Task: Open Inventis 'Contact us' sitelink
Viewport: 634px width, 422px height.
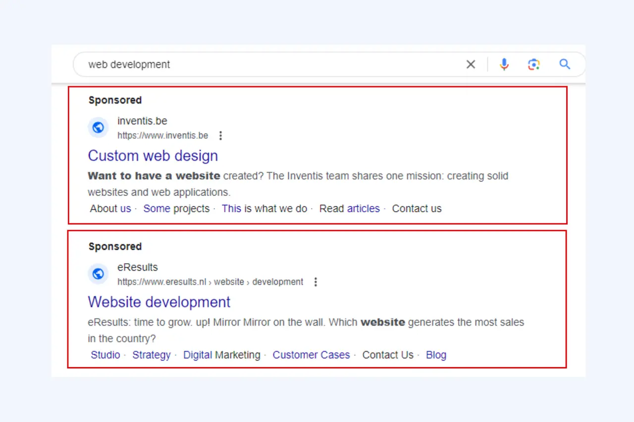Action: click(417, 209)
